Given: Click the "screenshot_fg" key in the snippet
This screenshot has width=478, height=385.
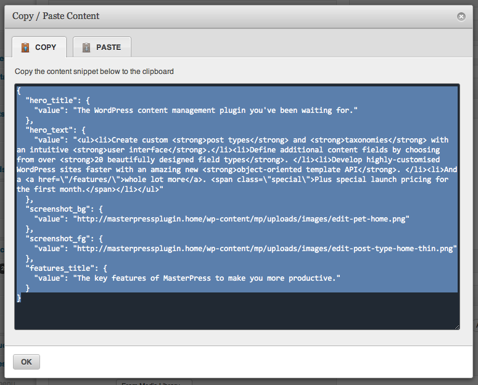Looking at the screenshot, I should coord(57,239).
